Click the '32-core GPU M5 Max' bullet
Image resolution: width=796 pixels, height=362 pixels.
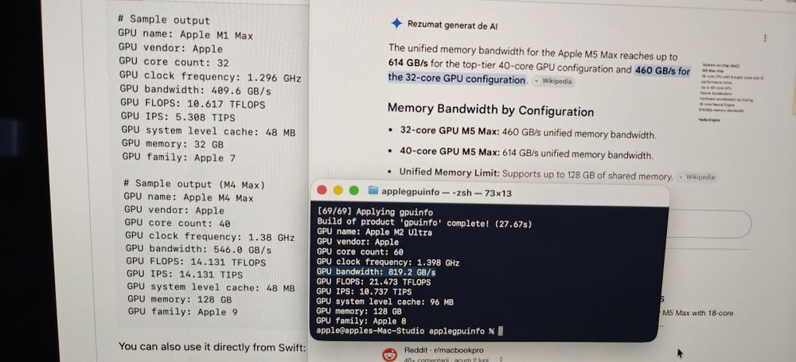coord(528,134)
